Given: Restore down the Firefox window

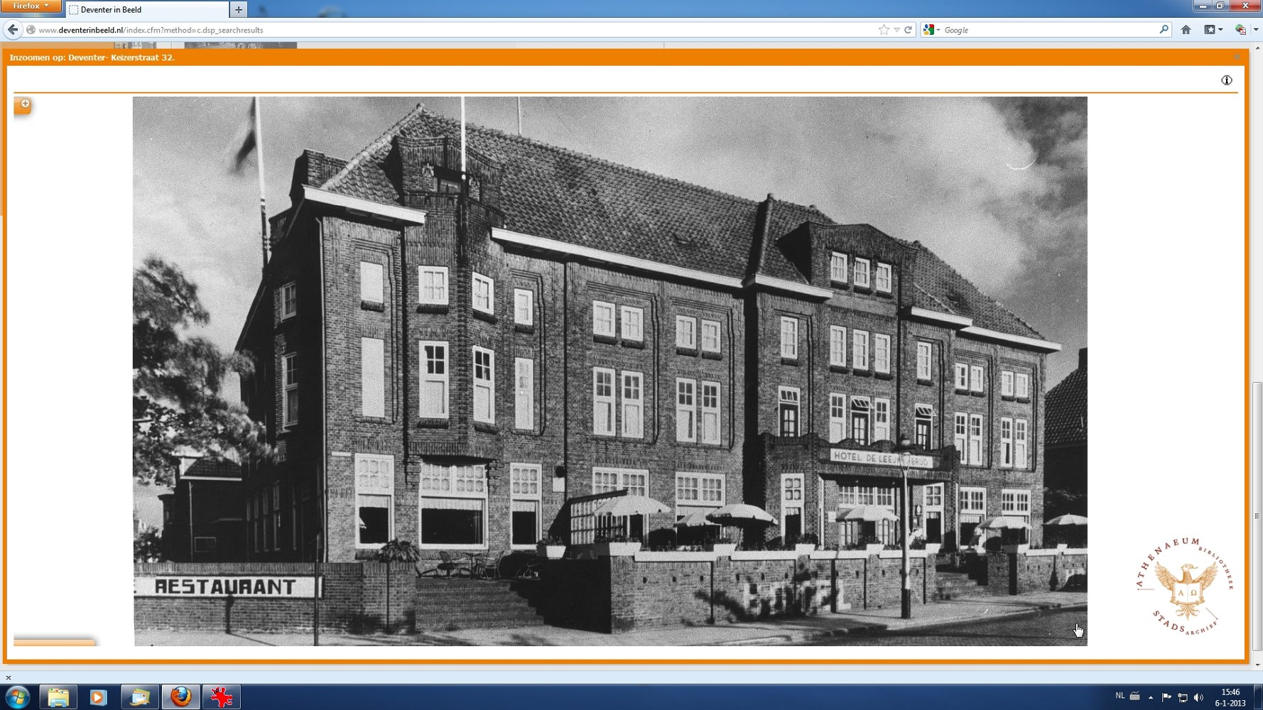Looking at the screenshot, I should pos(1220,6).
